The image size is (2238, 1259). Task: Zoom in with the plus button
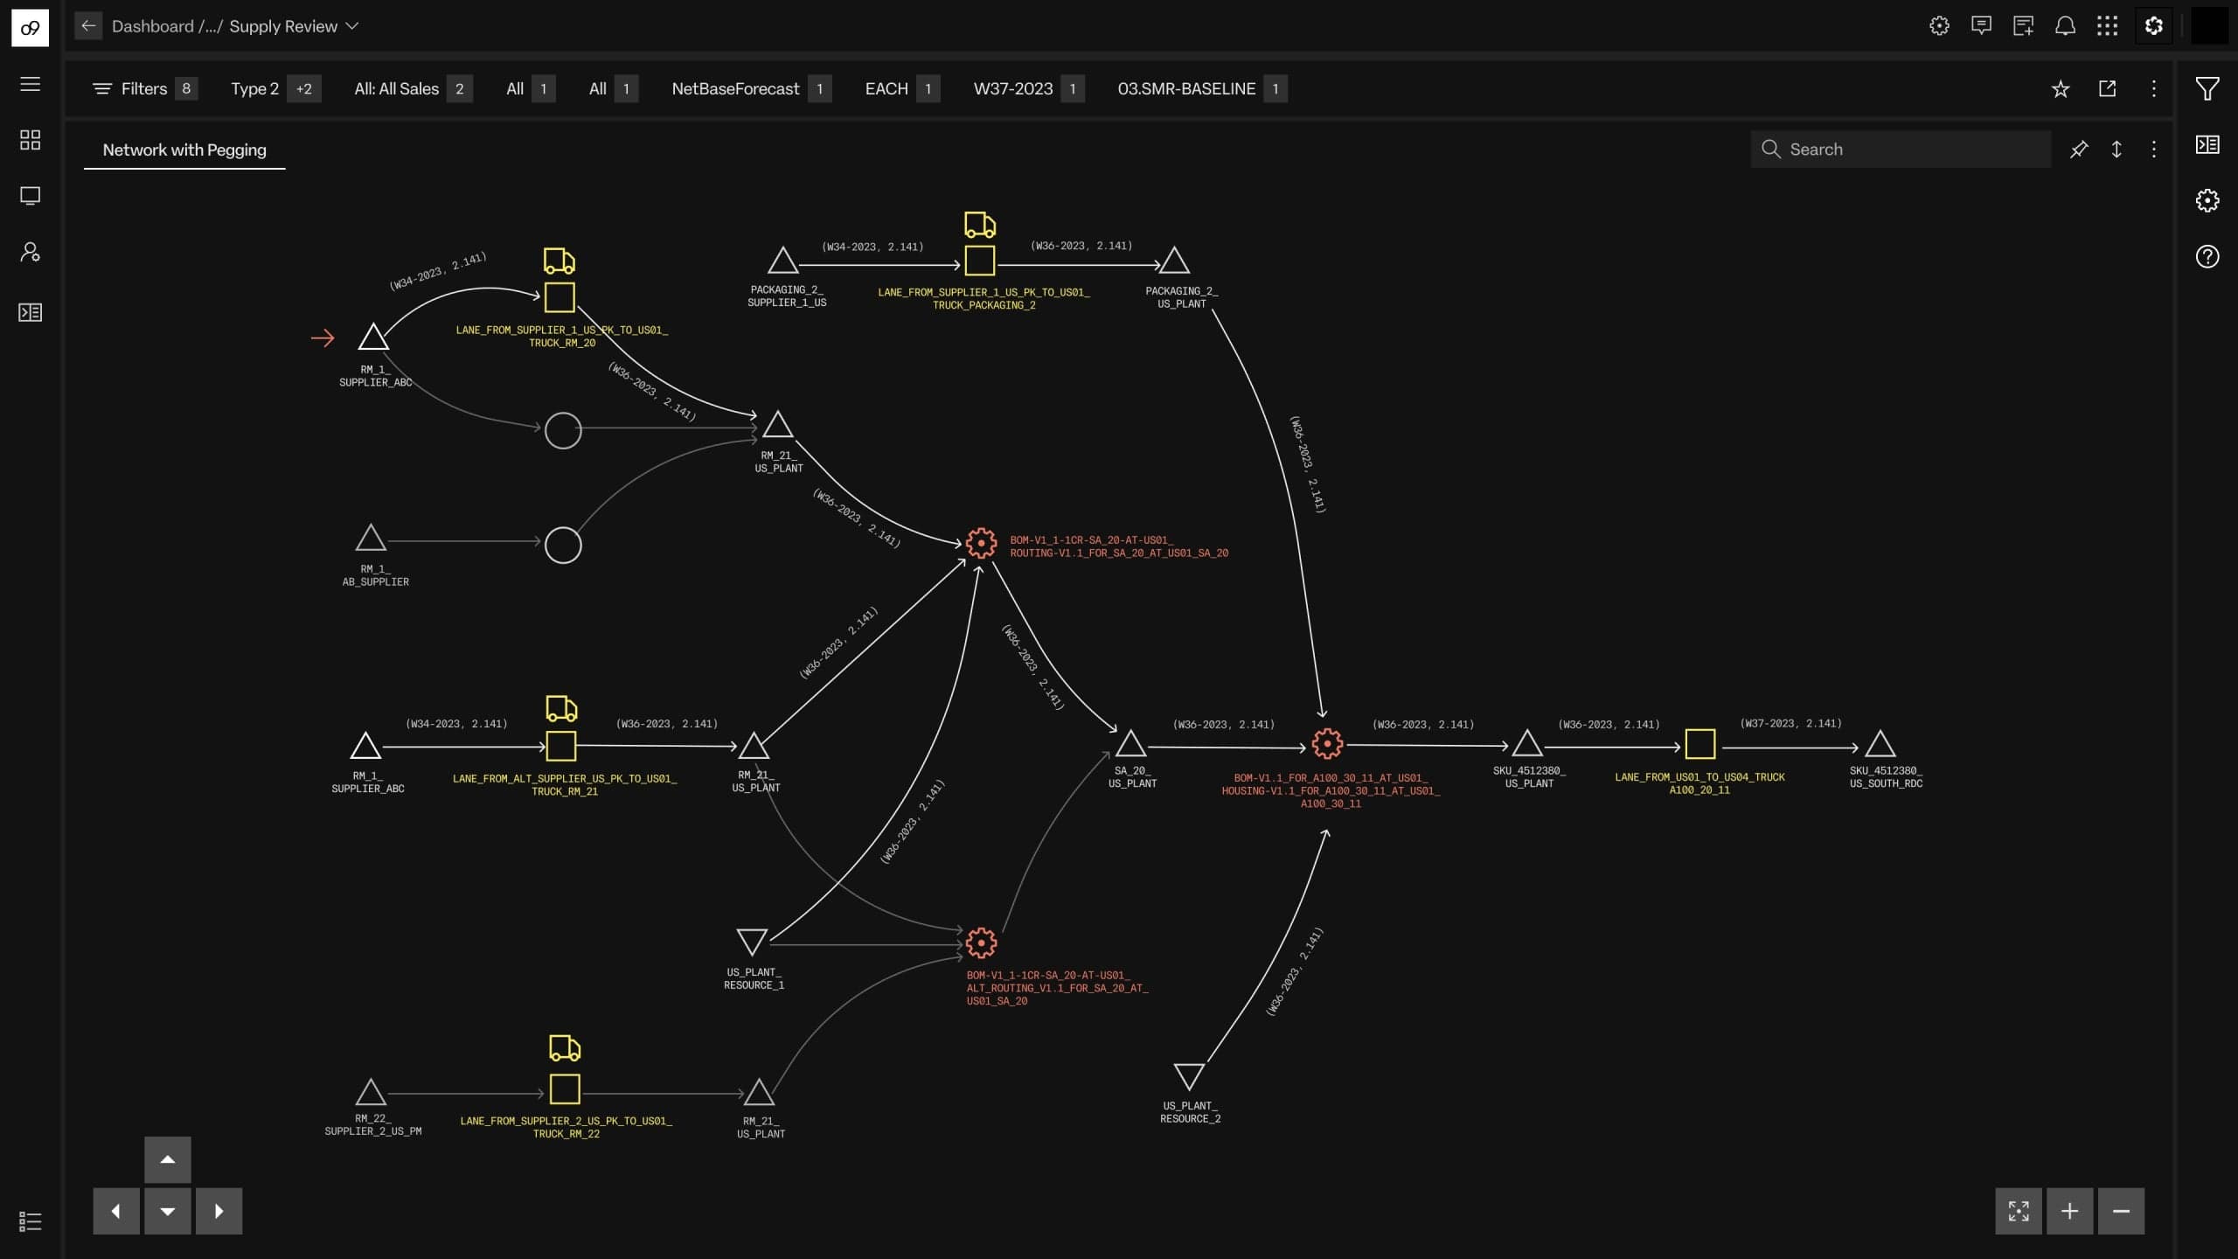[x=2069, y=1211]
